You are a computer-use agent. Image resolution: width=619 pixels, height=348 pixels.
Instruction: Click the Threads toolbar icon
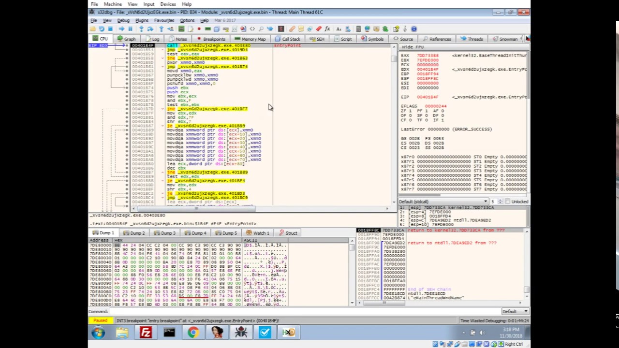(270, 29)
